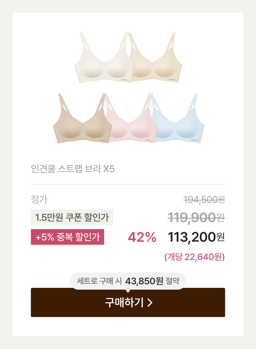Click the gamsan logo on blue bra
This screenshot has width=256, height=349.
click(194, 140)
